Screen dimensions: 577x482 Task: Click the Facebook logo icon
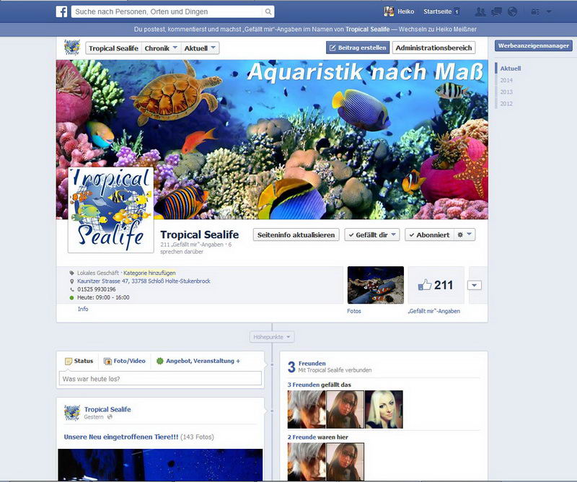point(61,12)
